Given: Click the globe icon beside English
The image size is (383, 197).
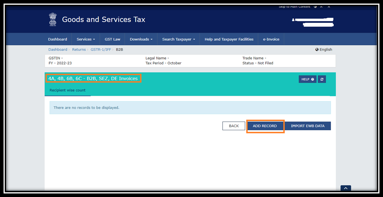Looking at the screenshot, I should click(317, 50).
